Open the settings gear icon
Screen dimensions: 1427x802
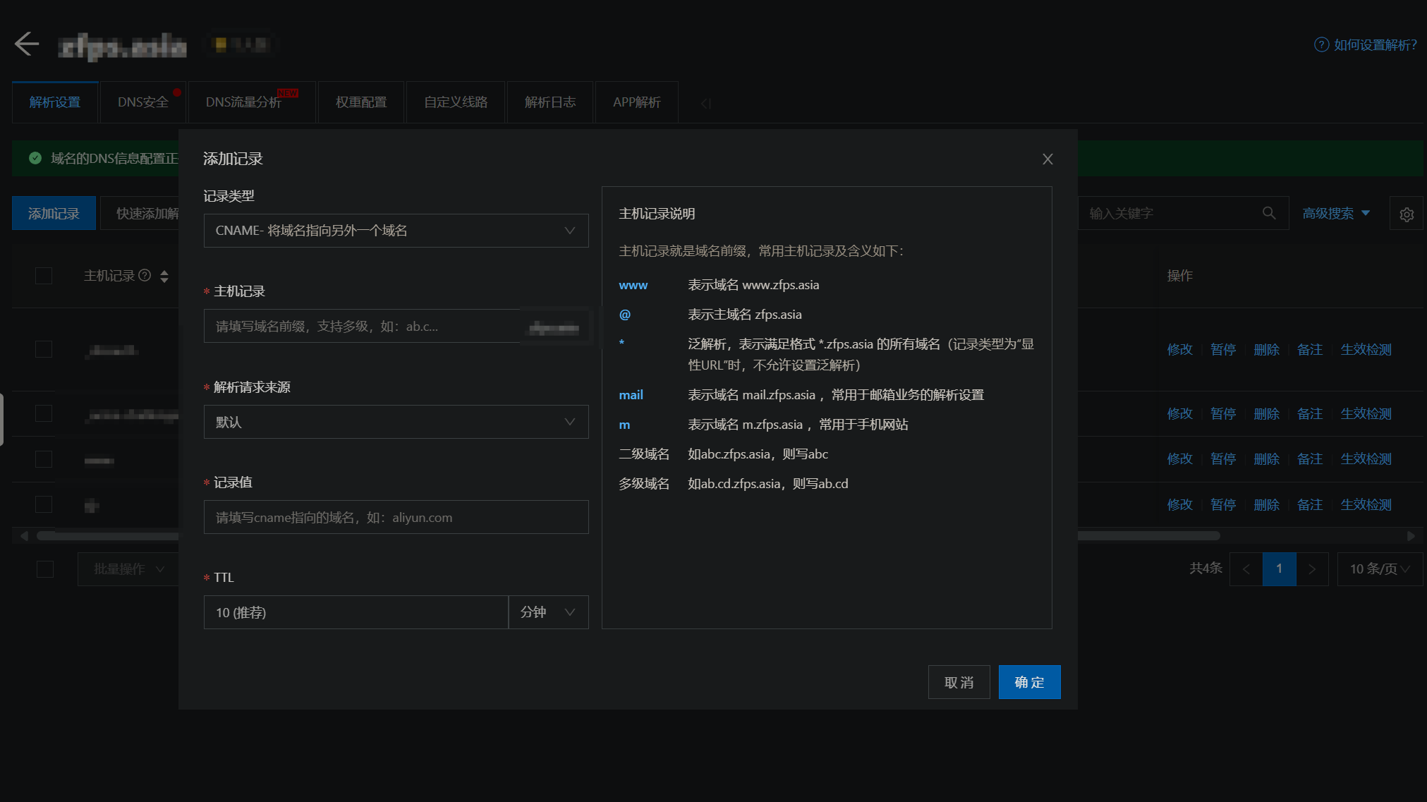(x=1407, y=214)
